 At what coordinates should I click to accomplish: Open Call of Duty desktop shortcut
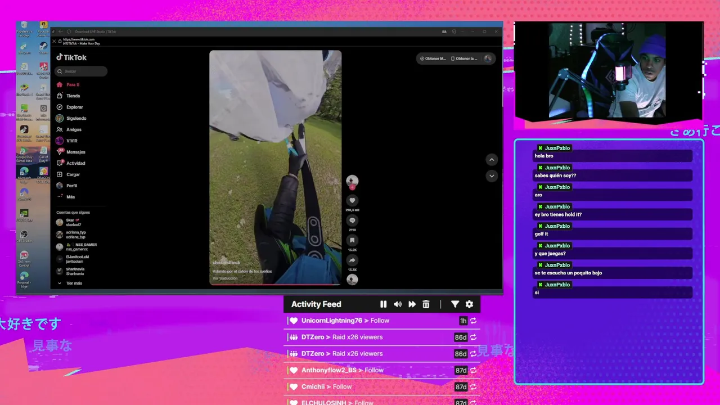pyautogui.click(x=43, y=154)
